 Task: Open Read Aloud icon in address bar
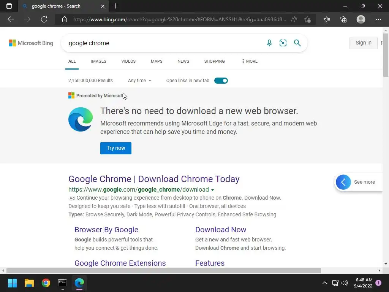[294, 19]
